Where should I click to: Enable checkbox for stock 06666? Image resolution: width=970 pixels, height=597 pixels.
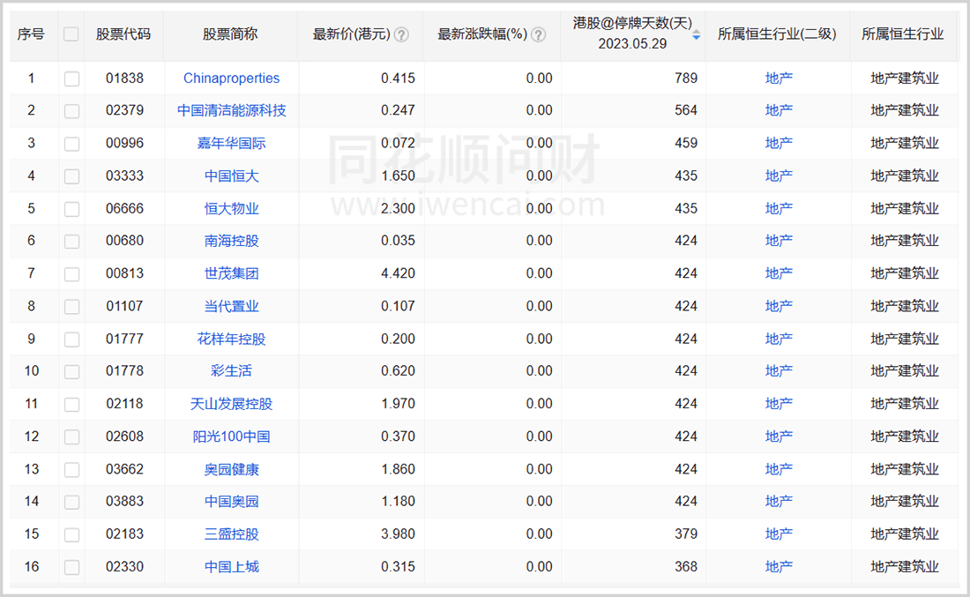pos(71,209)
